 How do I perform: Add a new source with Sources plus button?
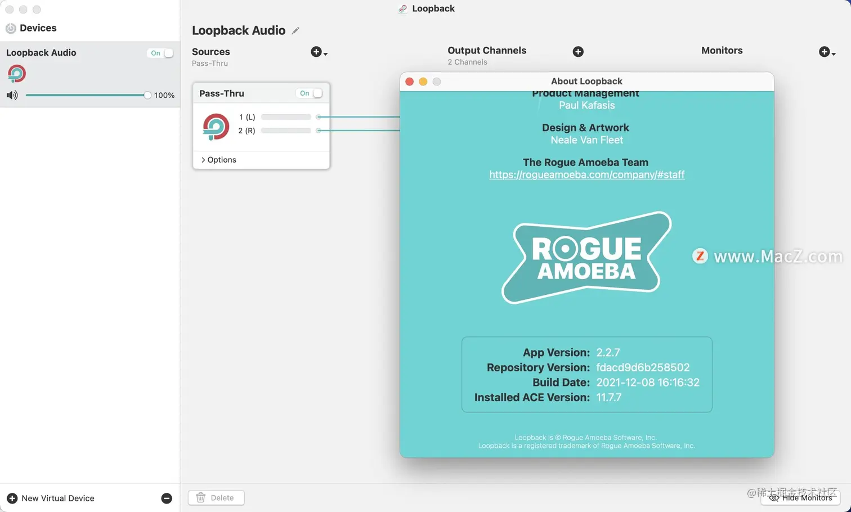pos(319,52)
